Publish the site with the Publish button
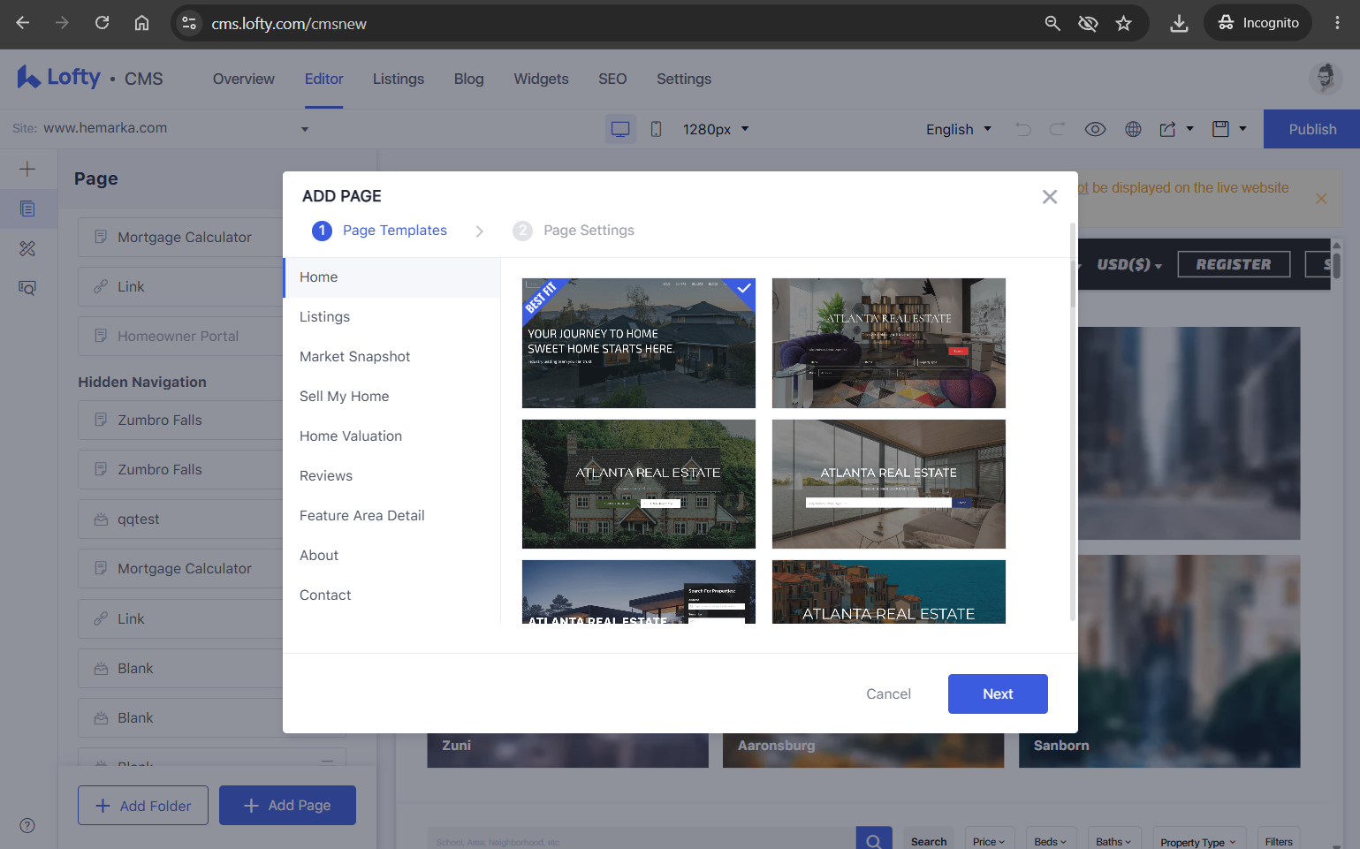 click(1311, 129)
